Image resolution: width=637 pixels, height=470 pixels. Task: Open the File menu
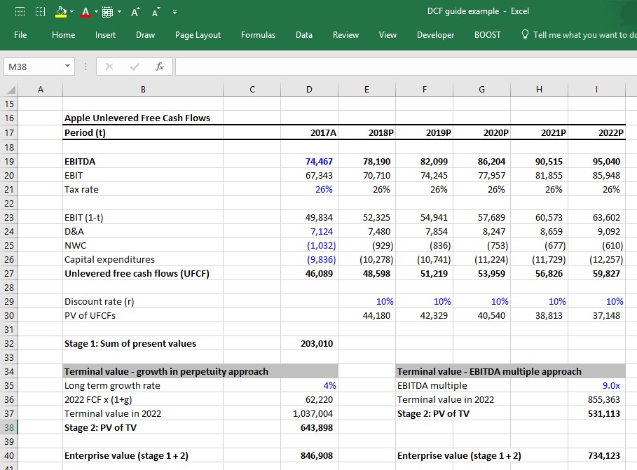pyautogui.click(x=20, y=35)
